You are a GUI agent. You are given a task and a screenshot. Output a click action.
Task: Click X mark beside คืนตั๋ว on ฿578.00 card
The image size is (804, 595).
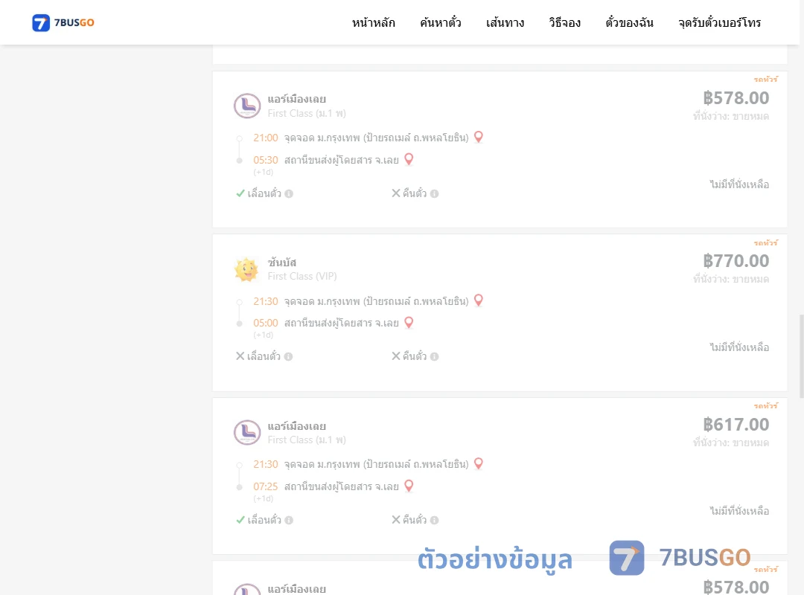click(x=396, y=193)
